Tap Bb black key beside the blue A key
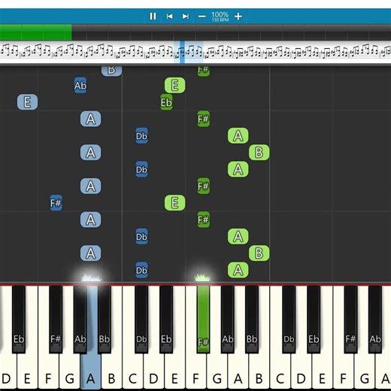The height and width of the screenshot is (391, 391). tap(105, 319)
